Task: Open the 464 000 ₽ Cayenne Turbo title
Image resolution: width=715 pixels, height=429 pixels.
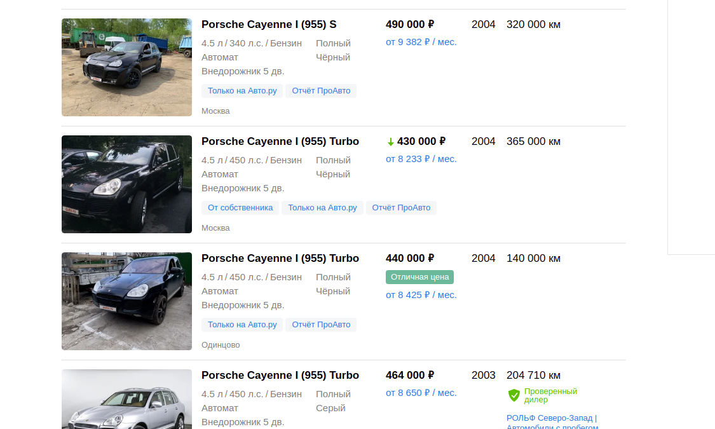Action: [x=280, y=376]
